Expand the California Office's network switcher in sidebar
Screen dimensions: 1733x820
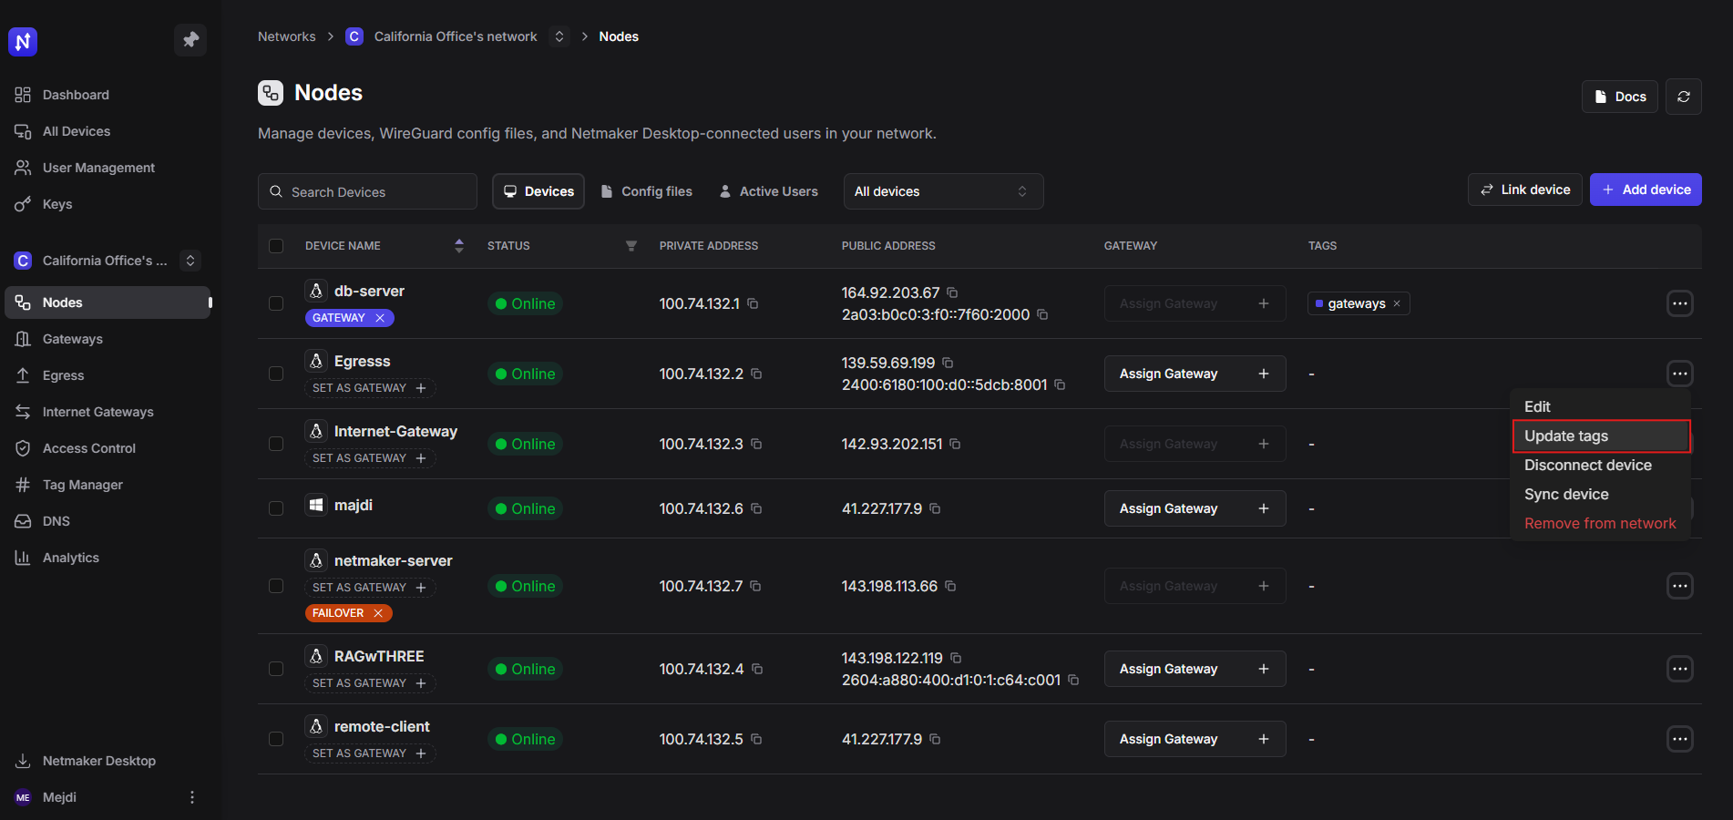pyautogui.click(x=190, y=261)
